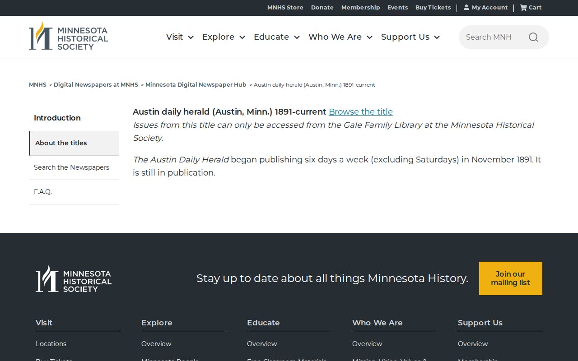Image resolution: width=578 pixels, height=361 pixels.
Task: Select Introduction in the sidebar
Action: [74, 118]
